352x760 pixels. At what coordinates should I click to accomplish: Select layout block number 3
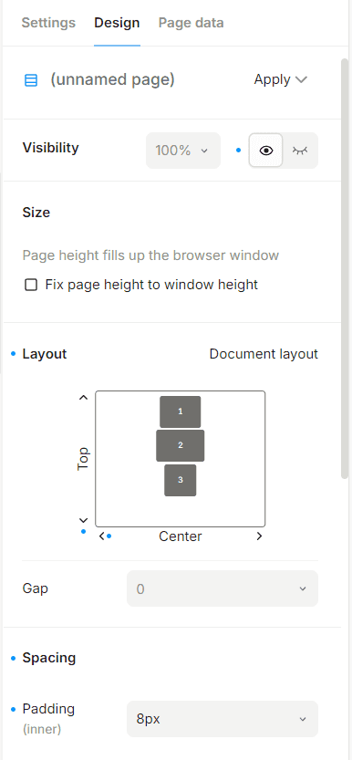click(181, 480)
